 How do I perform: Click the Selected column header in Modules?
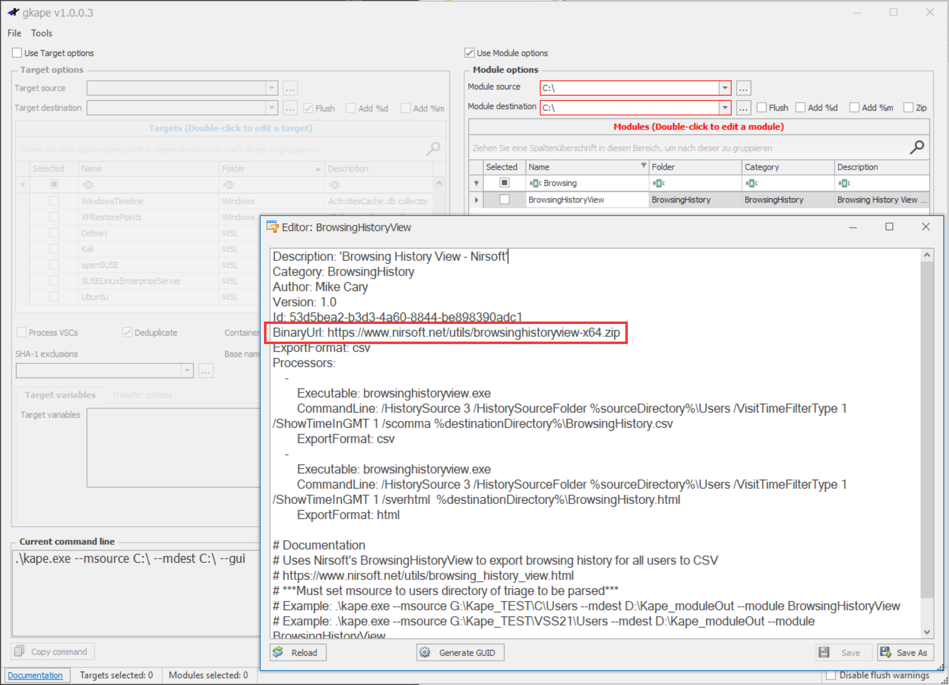pyautogui.click(x=504, y=167)
